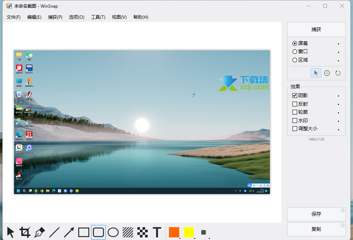The image size is (353, 240).
Task: Open options dot beside 区域
Action: tap(338, 61)
